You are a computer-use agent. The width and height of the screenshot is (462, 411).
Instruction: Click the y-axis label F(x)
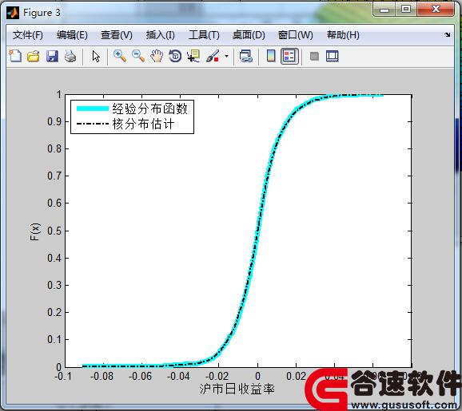coord(34,231)
